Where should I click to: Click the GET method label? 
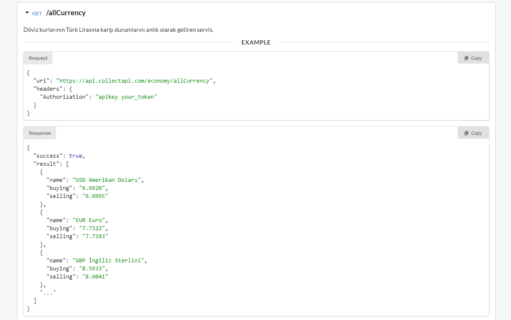click(37, 14)
